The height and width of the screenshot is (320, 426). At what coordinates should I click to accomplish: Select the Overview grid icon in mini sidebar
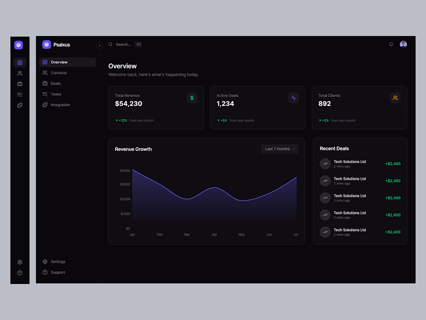[20, 62]
